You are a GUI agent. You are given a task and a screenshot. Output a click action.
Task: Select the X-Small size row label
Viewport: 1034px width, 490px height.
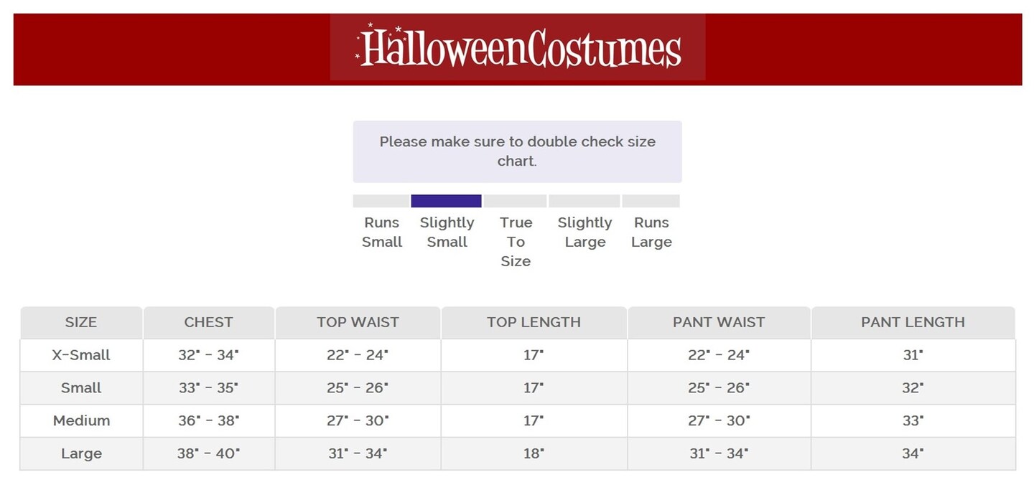point(81,355)
